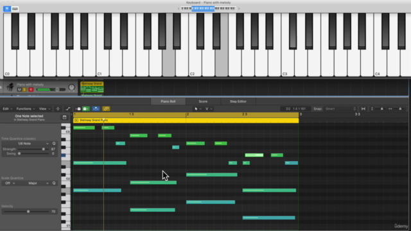Click the track pan knob

(71, 87)
